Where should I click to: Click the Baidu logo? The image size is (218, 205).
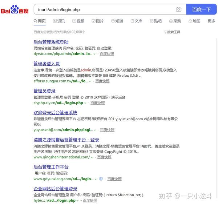pos(15,9)
